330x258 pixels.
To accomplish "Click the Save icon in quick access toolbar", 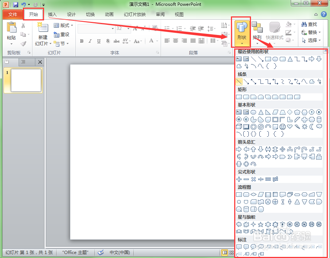I will click(x=16, y=4).
